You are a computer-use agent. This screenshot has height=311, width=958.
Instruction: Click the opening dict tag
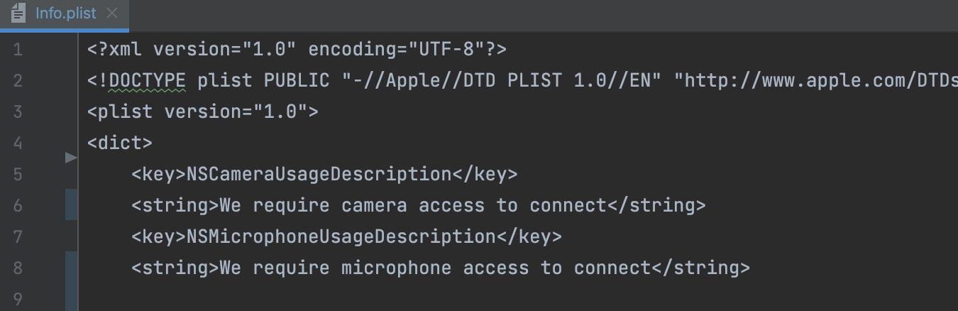(119, 143)
